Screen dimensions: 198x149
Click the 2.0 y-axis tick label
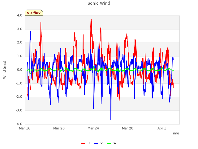pos(19,43)
